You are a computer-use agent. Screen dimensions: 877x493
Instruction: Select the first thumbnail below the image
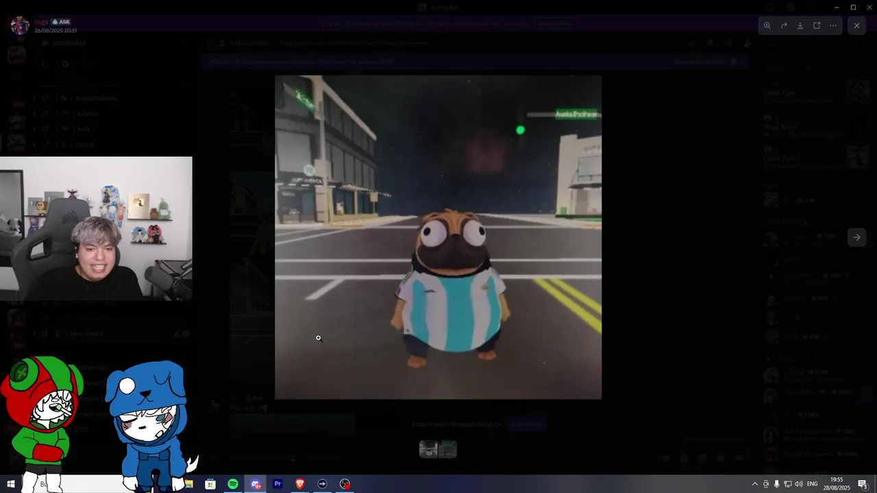coord(429,449)
